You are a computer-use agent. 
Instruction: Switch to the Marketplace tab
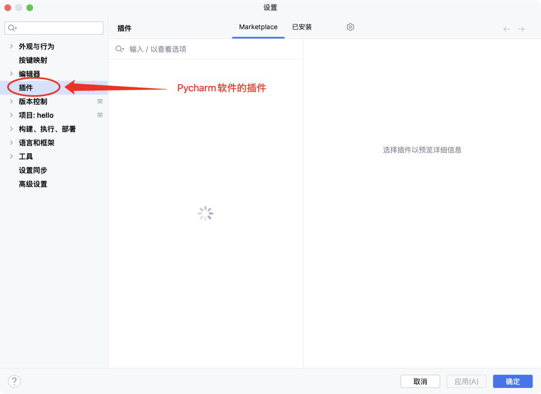coord(258,27)
